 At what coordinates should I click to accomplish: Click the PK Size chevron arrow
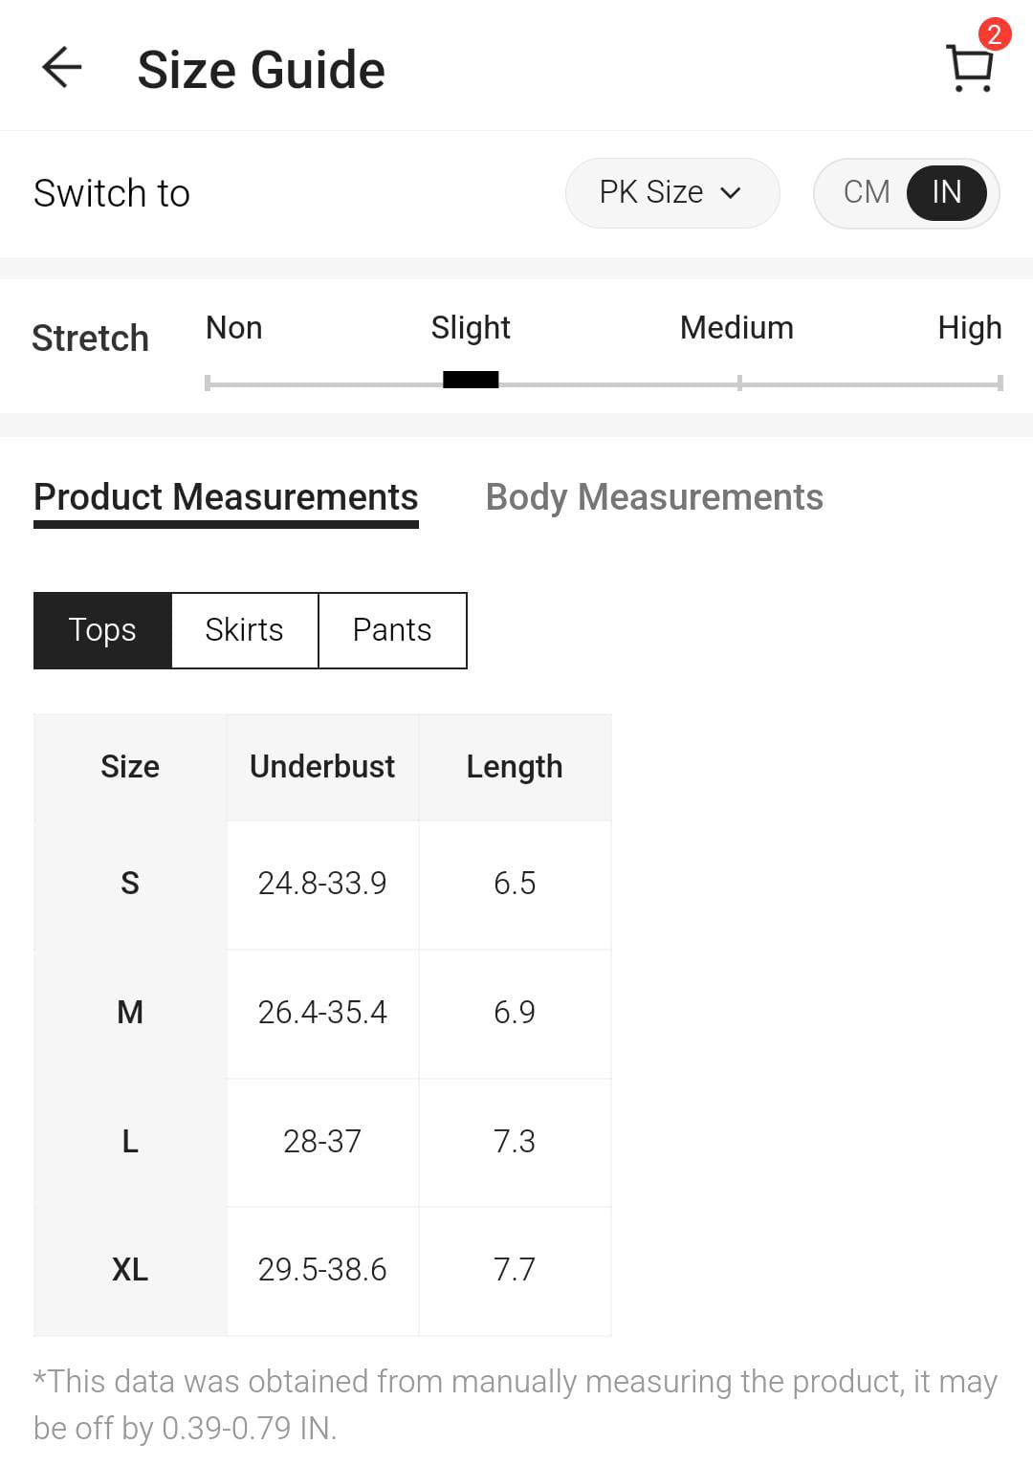pos(731,193)
